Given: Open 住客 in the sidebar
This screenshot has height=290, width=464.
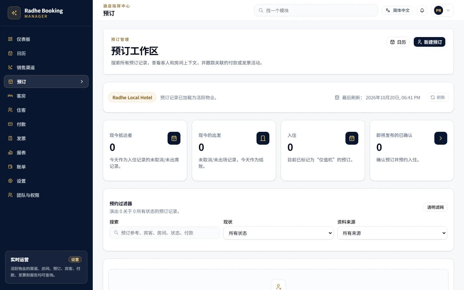Looking at the screenshot, I should 46,110.
